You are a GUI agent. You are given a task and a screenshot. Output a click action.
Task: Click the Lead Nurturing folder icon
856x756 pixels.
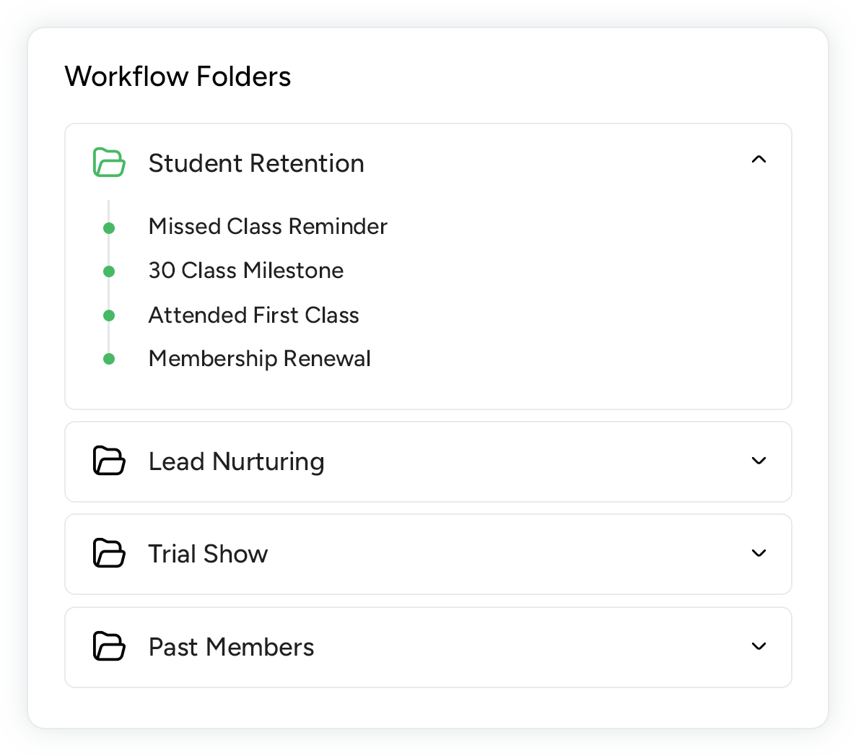[109, 461]
